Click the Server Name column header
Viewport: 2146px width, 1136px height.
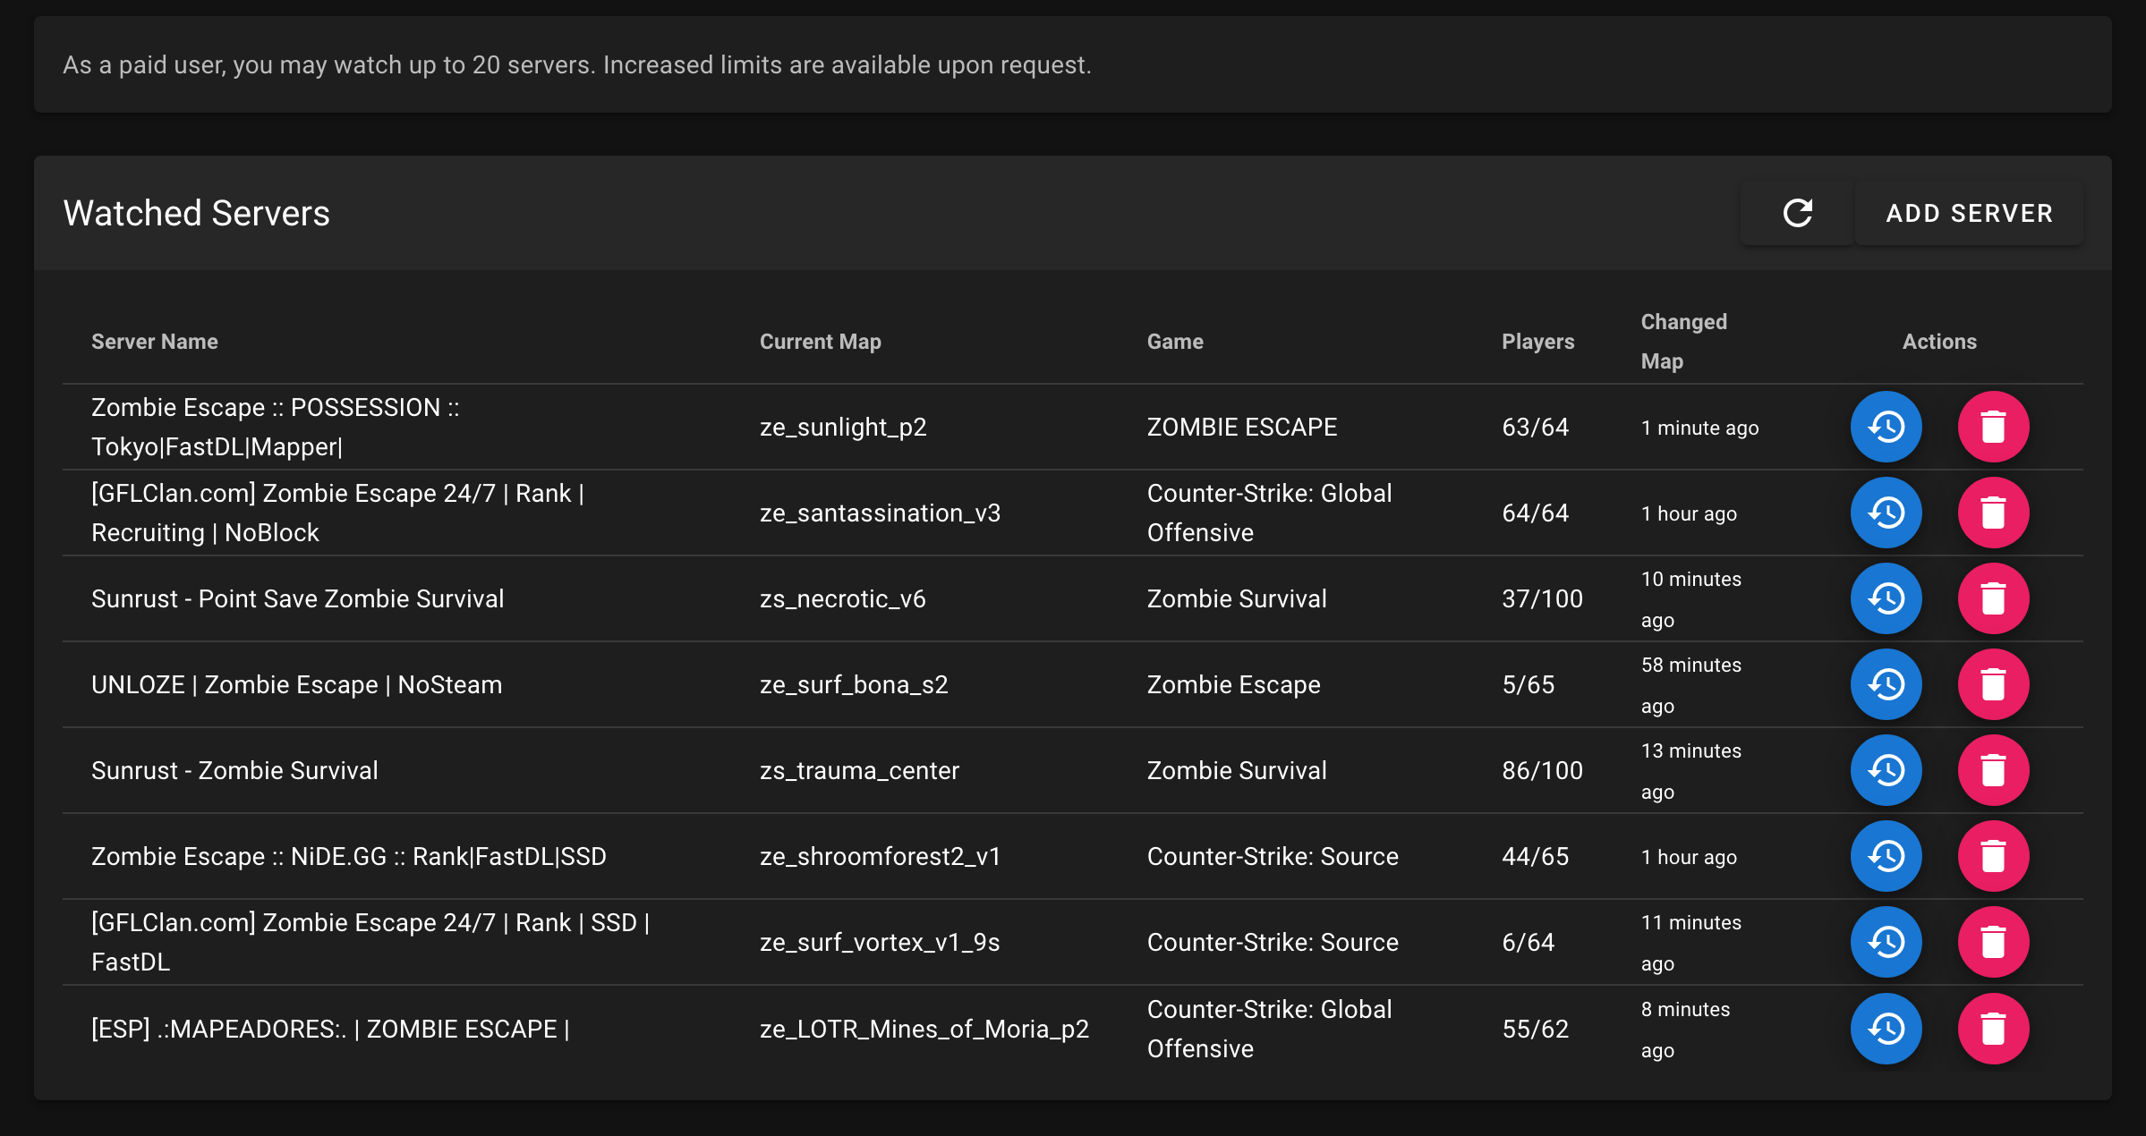[x=154, y=341]
